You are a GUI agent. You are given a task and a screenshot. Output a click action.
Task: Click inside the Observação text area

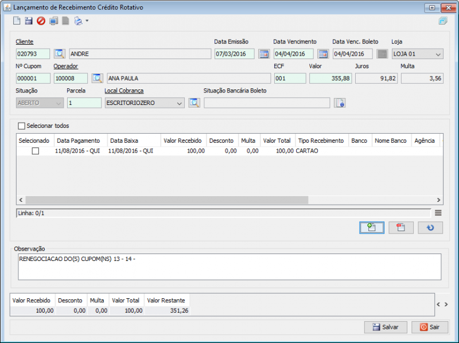point(229,267)
